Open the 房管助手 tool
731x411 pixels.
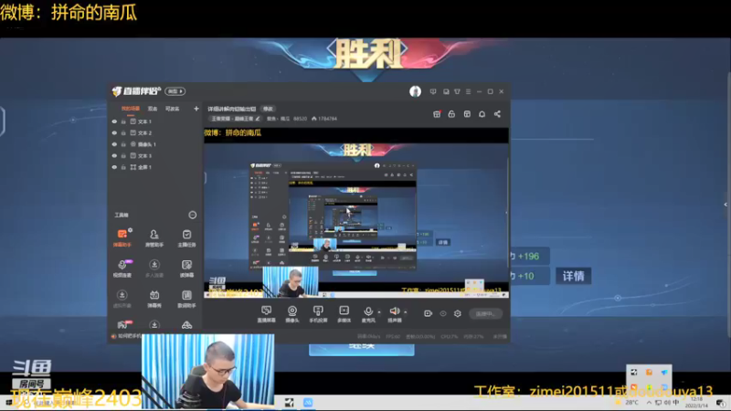pos(154,237)
